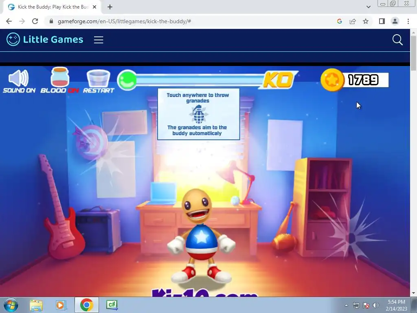
Task: Click the Action Center flag icon
Action: (x=366, y=305)
